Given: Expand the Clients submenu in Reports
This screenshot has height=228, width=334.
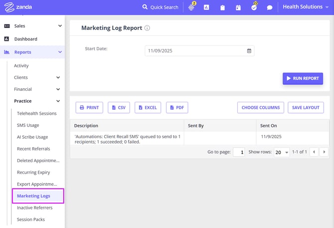Looking at the screenshot, I should tap(58, 77).
